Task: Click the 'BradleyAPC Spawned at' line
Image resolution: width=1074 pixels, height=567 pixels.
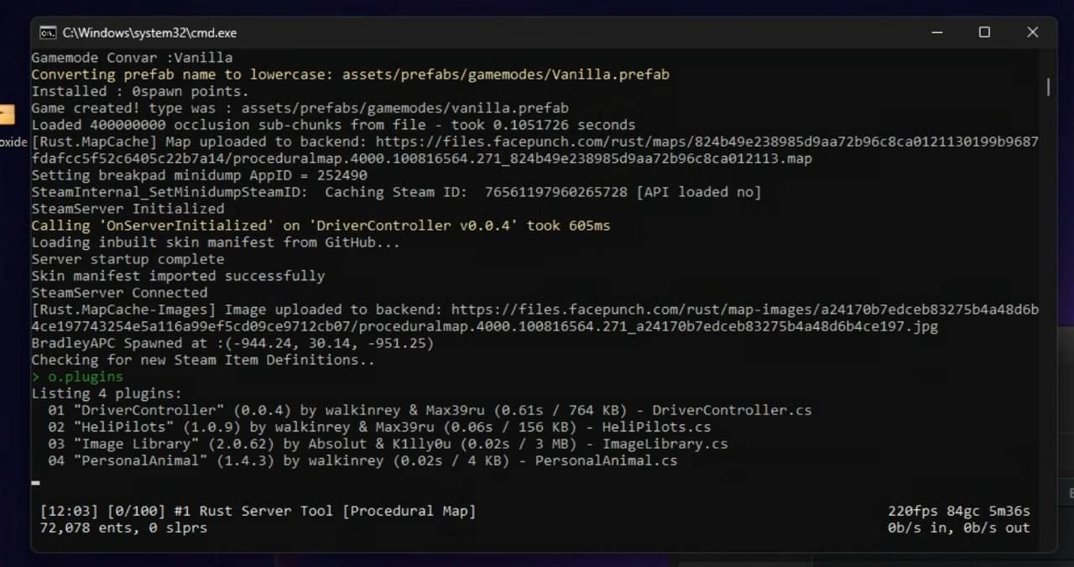Action: pyautogui.click(x=232, y=343)
